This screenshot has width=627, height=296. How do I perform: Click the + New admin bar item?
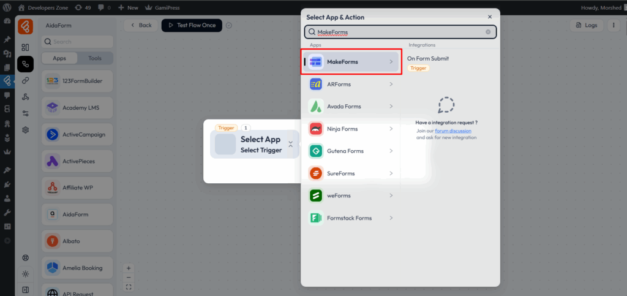pos(128,7)
